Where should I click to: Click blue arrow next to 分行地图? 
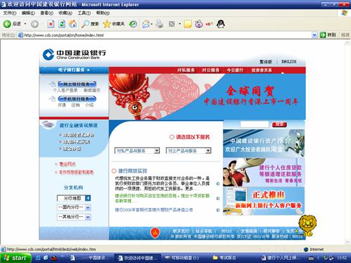[88, 198]
